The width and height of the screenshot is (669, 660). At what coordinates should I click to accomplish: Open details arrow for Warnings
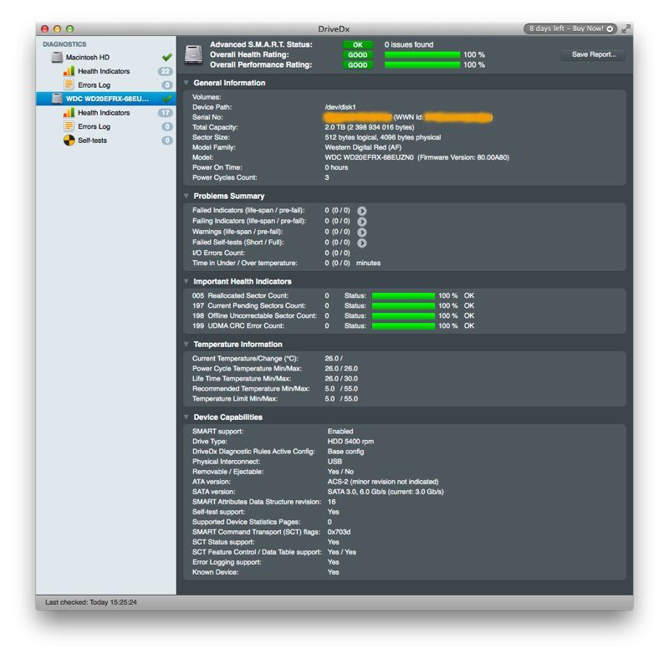[362, 233]
